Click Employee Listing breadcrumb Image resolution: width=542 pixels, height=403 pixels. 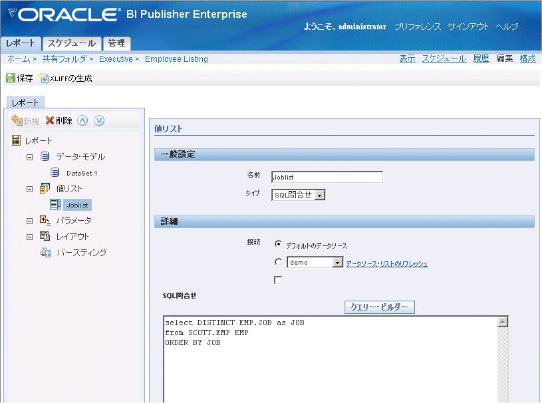tap(176, 59)
